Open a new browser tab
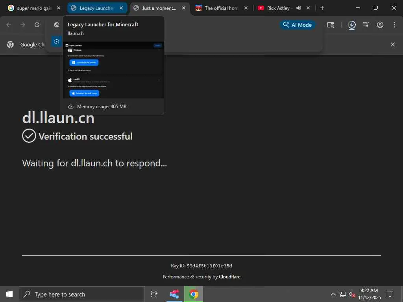 tap(322, 8)
